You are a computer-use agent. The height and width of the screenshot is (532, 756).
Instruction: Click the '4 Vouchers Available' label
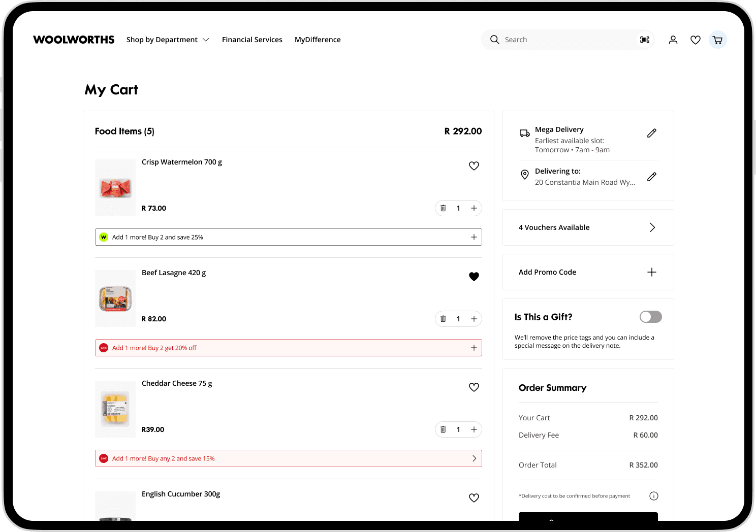click(x=554, y=227)
